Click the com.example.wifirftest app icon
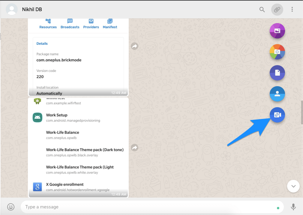303x215 pixels. pos(37,101)
